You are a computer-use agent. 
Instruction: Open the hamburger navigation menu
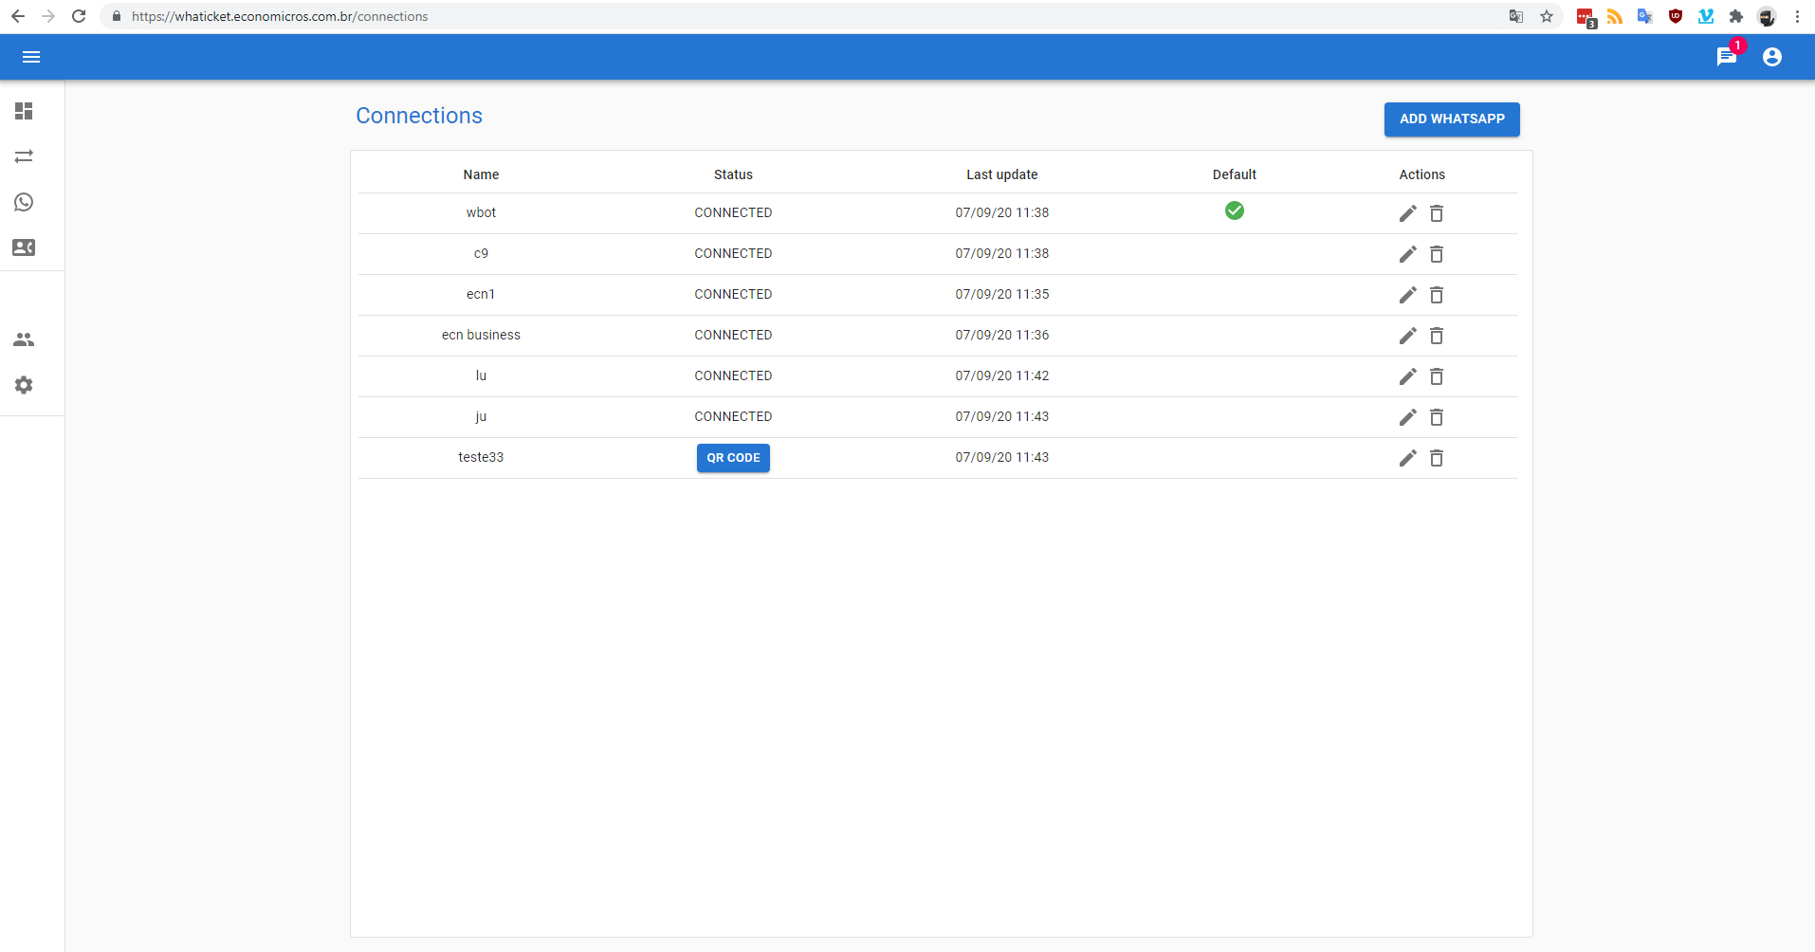(31, 57)
